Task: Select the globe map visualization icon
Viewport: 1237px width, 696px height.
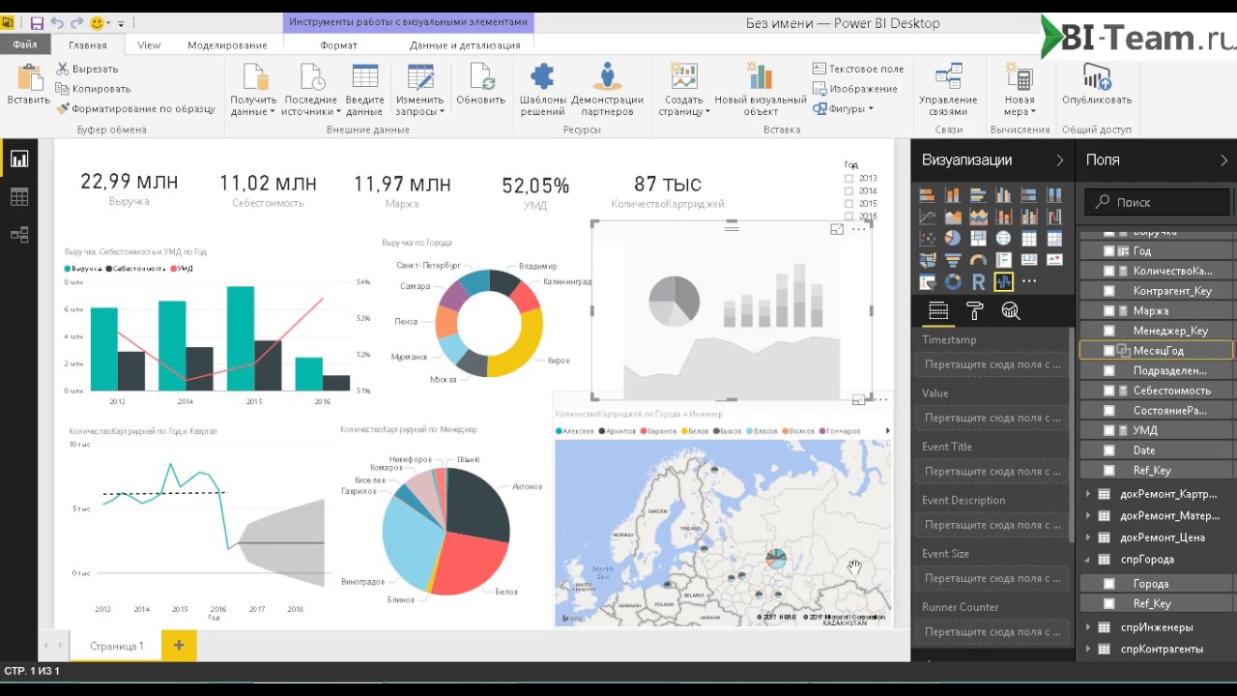Action: coord(1003,239)
